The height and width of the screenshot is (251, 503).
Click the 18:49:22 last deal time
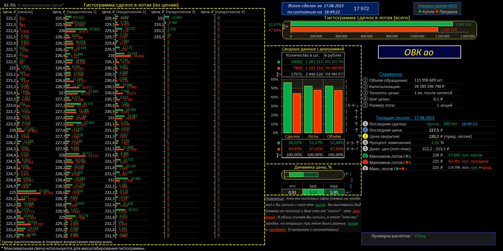(469, 124)
